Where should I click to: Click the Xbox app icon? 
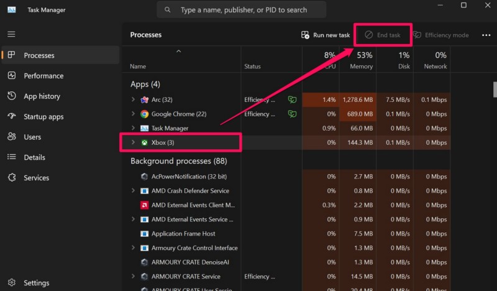[145, 142]
